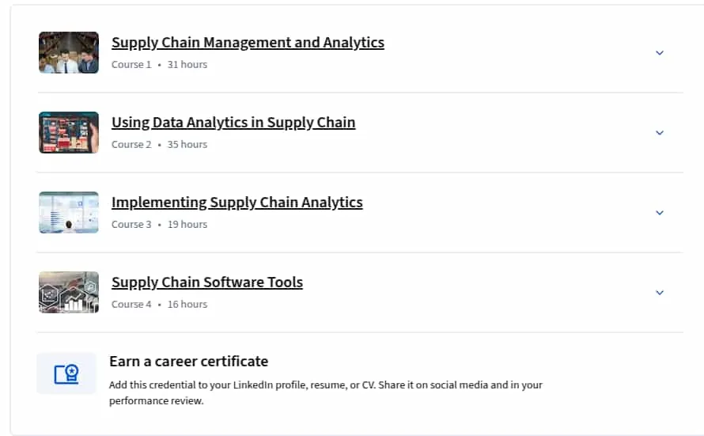Click the Implementing Supply Chain Analytics thumbnail image

[69, 212]
